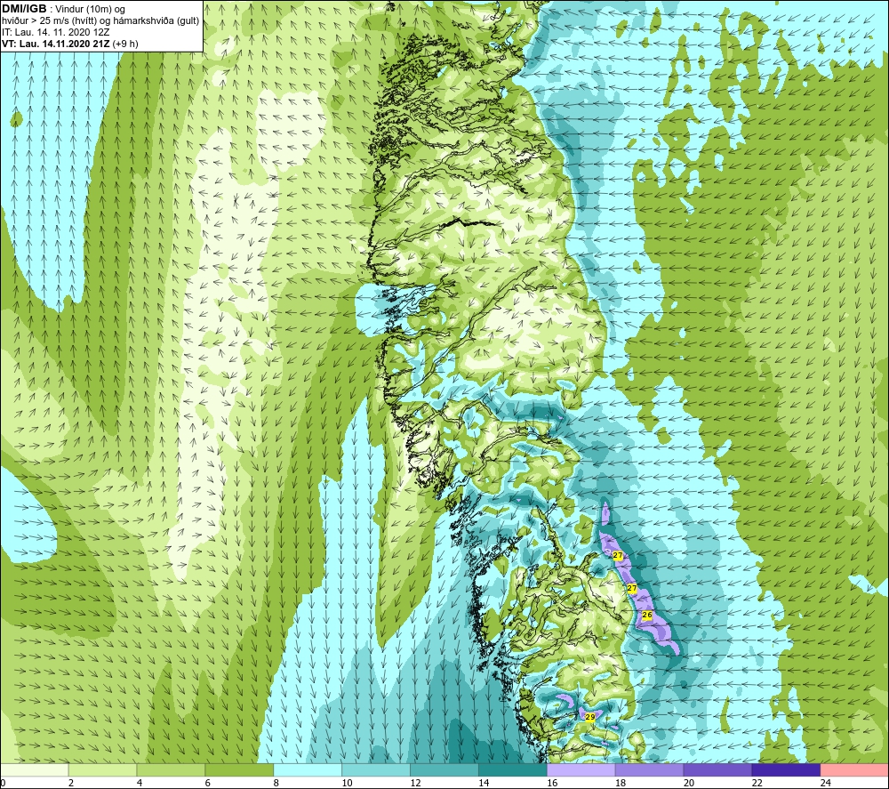Select the 'Vindur (10m) og' label
Screen dimensions: 889x789
point(90,10)
